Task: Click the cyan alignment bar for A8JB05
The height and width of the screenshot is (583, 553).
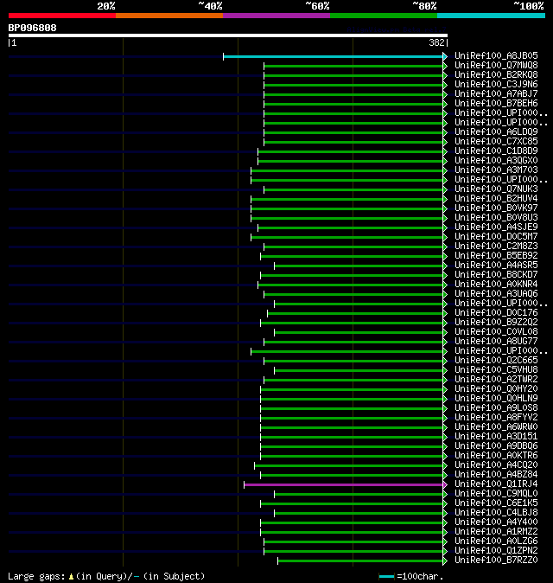Action: pos(334,56)
